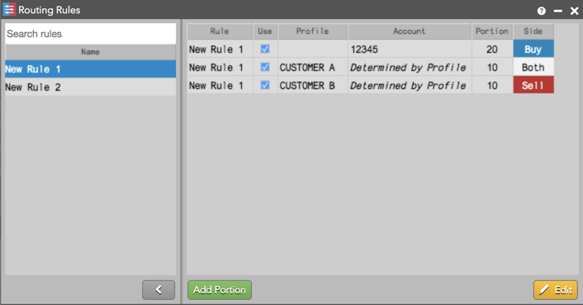The height and width of the screenshot is (305, 583).
Task: Close the Routing Rules window
Action: tap(574, 12)
